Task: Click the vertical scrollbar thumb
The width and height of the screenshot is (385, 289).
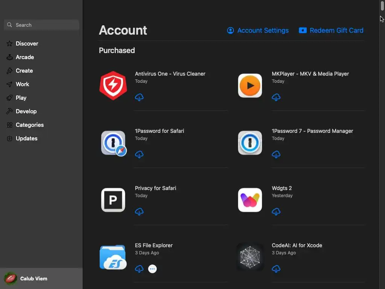Action: point(382,5)
